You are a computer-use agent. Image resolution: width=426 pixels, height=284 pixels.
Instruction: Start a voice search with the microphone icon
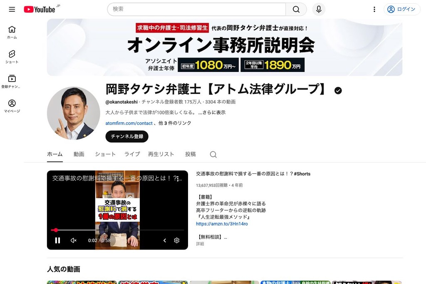click(x=318, y=9)
